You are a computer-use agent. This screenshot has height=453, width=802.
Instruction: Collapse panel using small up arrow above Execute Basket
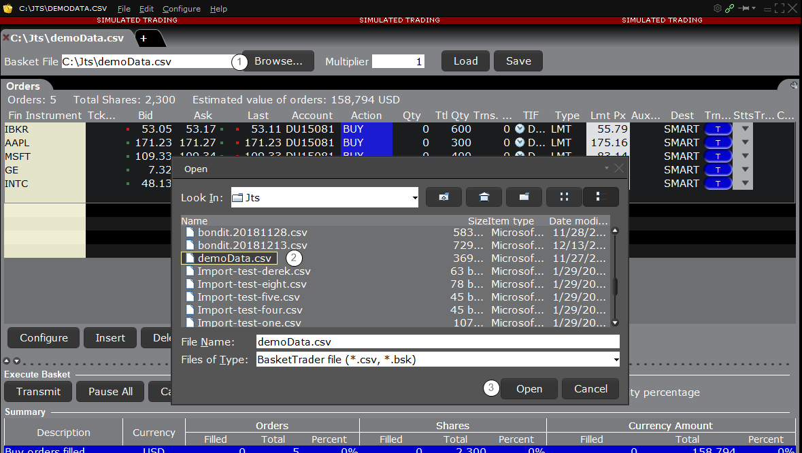[7, 361]
